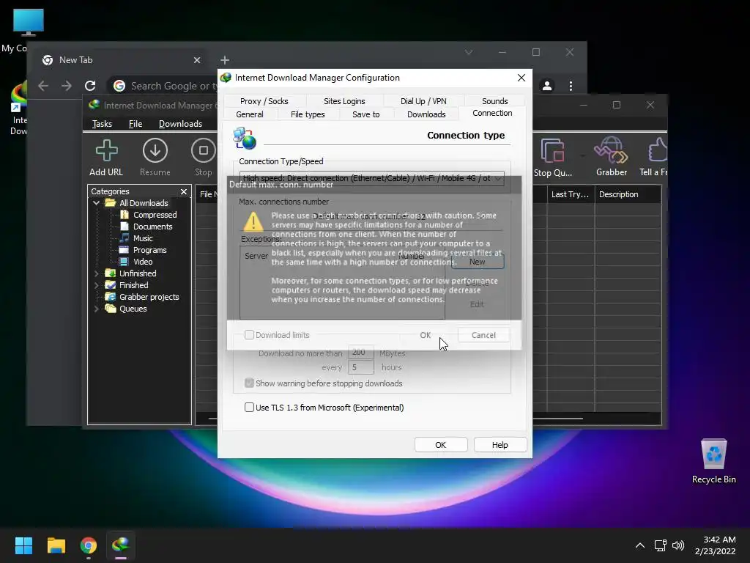
Task: Switch to the Sounds tab
Action: pos(494,101)
